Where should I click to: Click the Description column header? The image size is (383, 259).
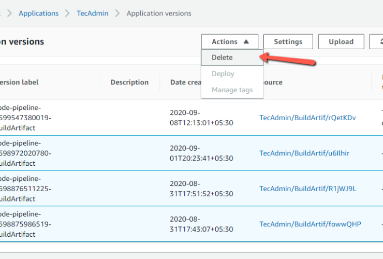pos(129,82)
